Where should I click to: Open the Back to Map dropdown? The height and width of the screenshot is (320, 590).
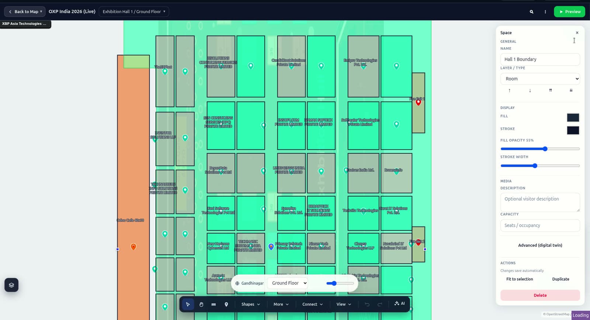(x=25, y=12)
